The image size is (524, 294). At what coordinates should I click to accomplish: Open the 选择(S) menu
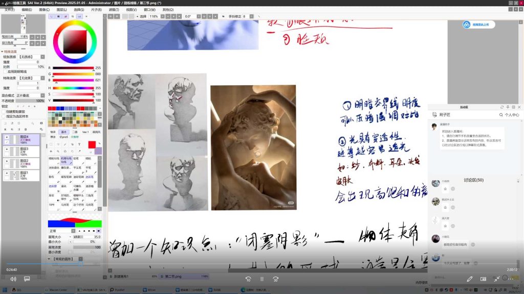[x=79, y=10]
